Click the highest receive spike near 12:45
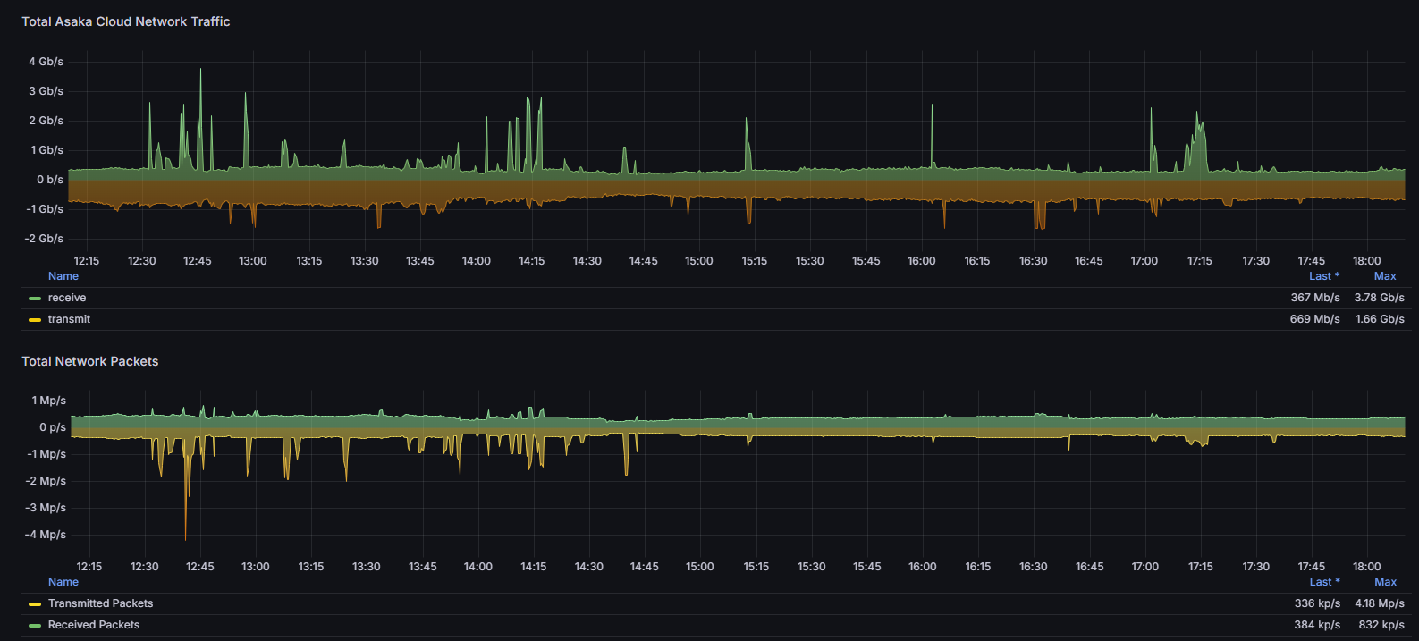This screenshot has width=1419, height=641. pyautogui.click(x=200, y=72)
